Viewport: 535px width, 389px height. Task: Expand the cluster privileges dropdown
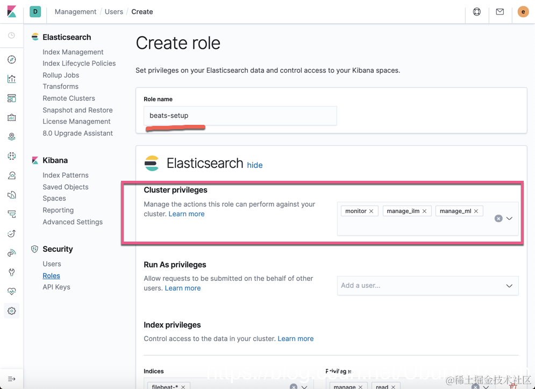click(x=509, y=218)
